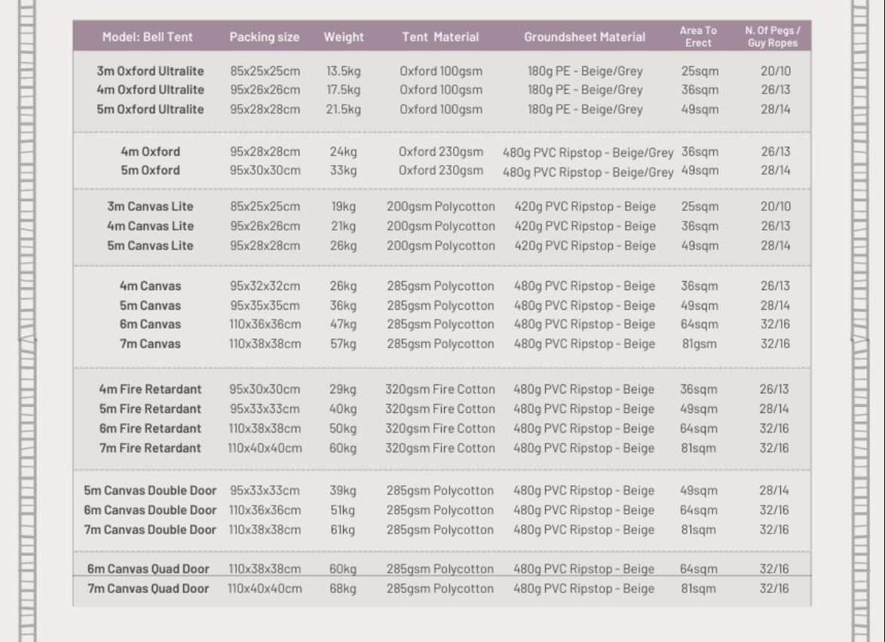Select the '7m Fire Retardant' model name
Viewport: 885px width, 642px height.
pyautogui.click(x=150, y=448)
